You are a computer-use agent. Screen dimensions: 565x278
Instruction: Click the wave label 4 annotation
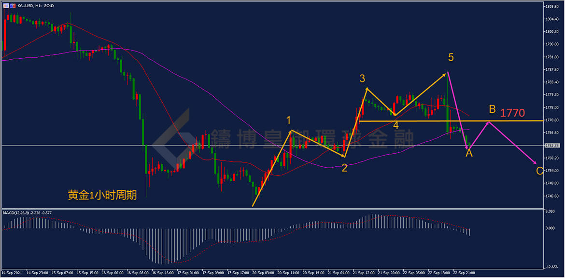tap(395, 125)
